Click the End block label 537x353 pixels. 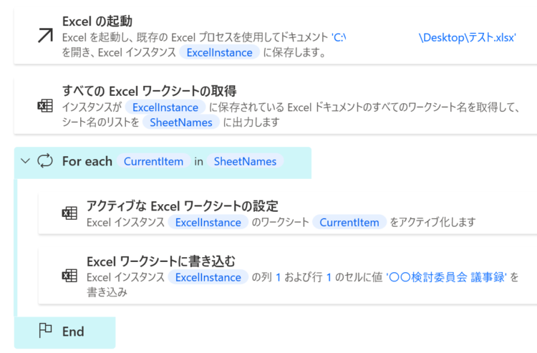[x=73, y=332]
